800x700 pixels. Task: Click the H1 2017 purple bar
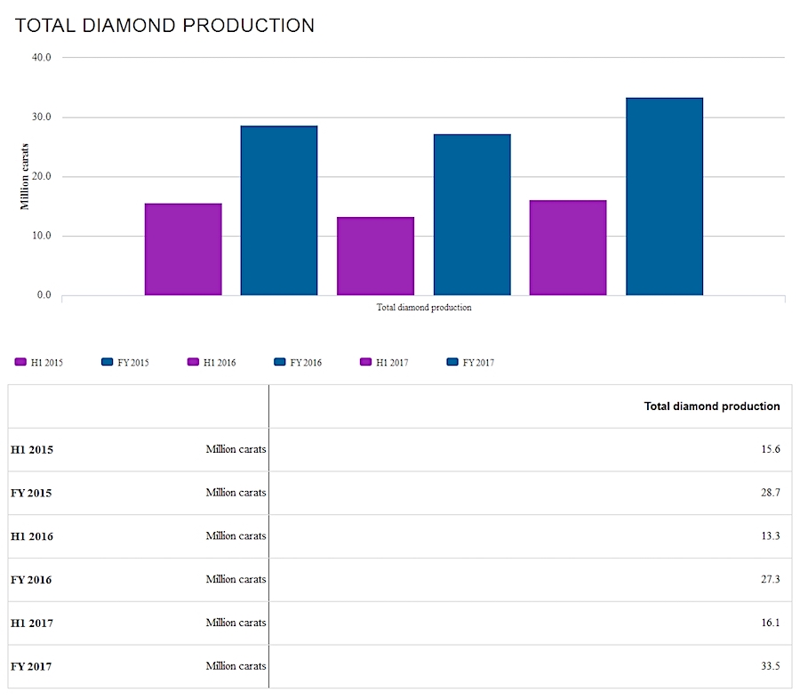pyautogui.click(x=568, y=247)
